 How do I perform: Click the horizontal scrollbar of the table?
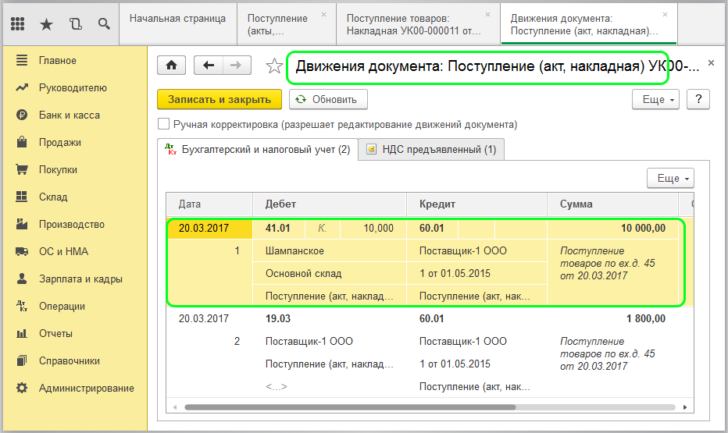(351, 407)
